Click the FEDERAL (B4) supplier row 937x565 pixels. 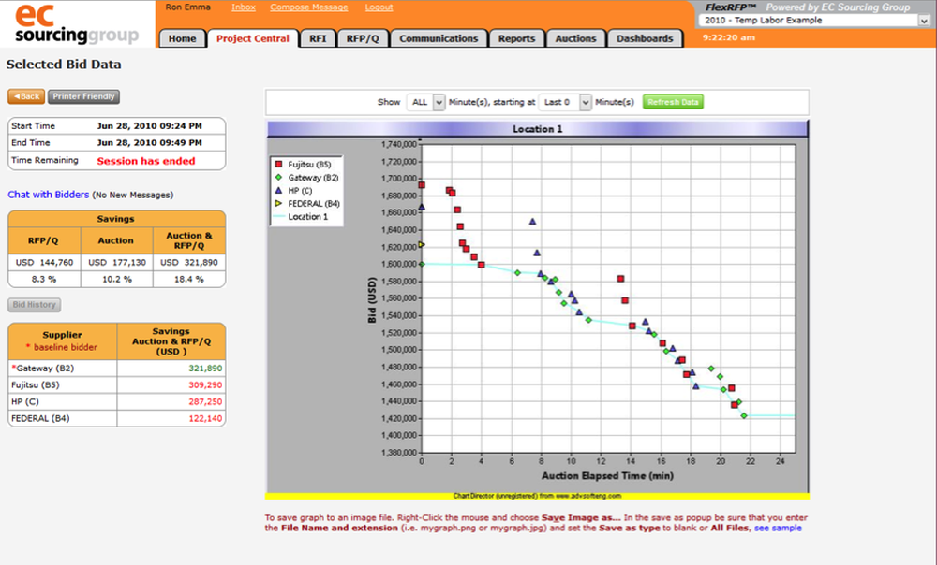coord(117,419)
